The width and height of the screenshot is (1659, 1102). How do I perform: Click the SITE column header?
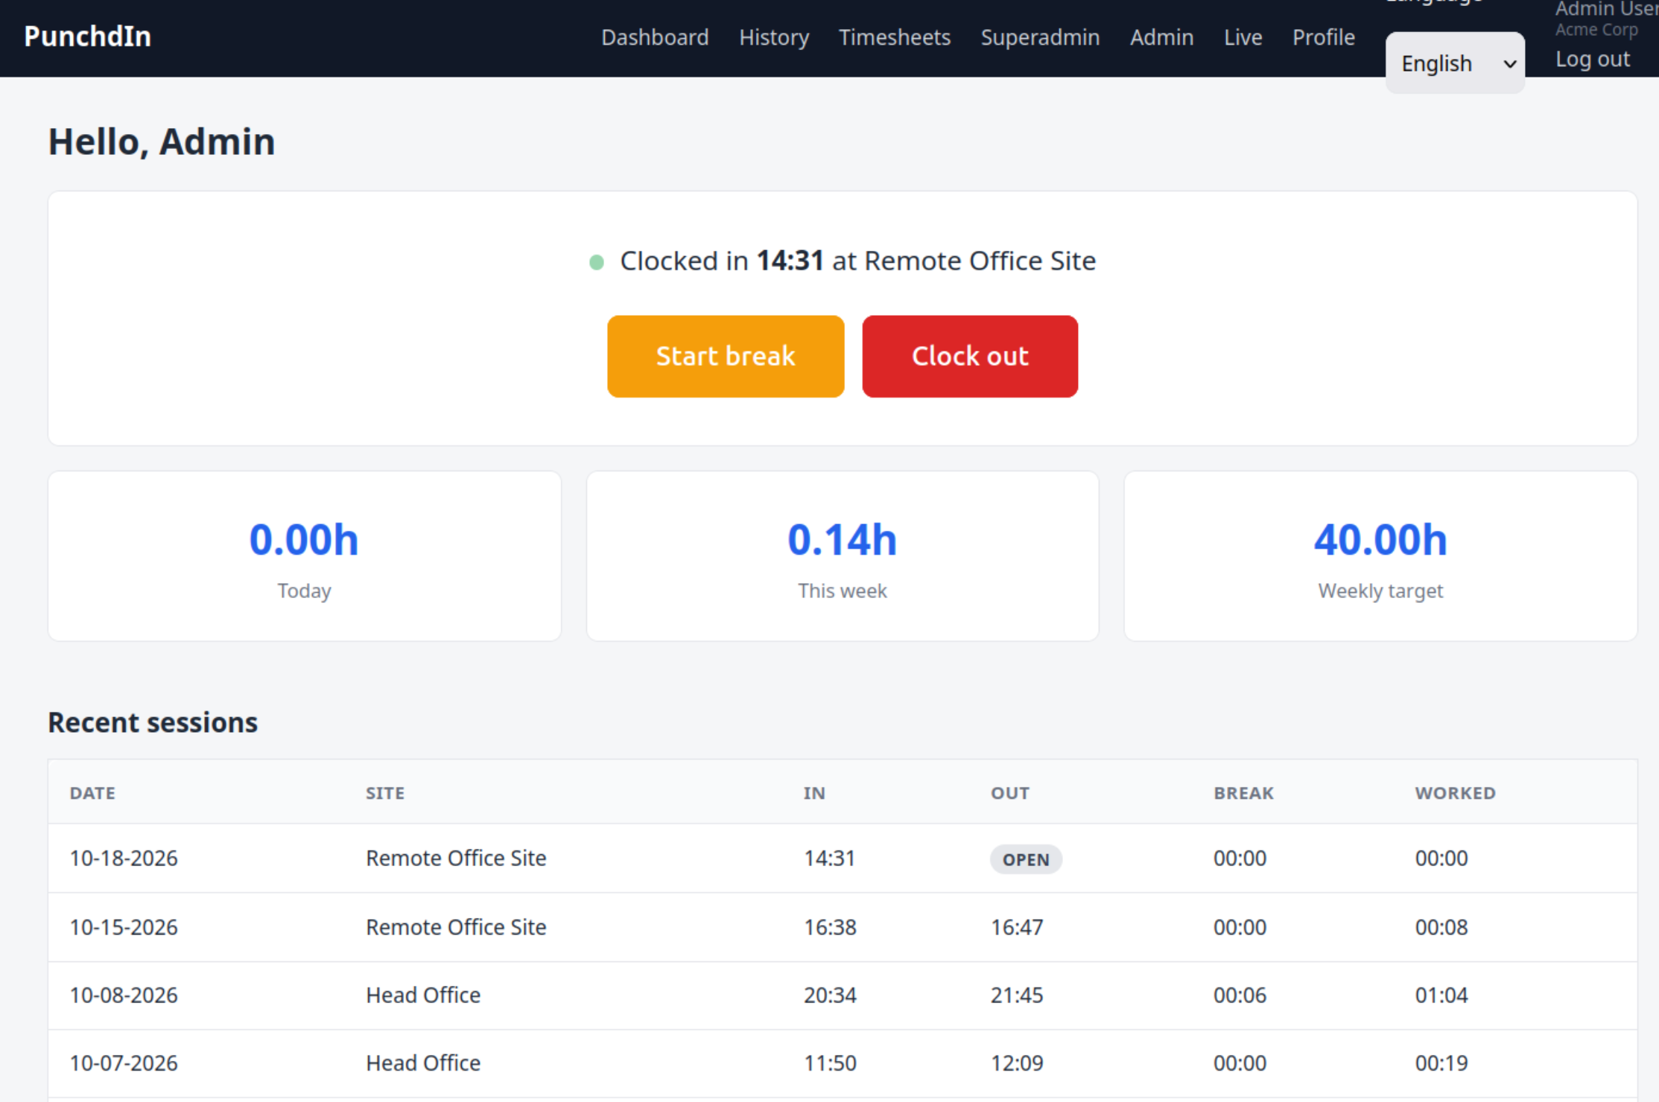385,793
